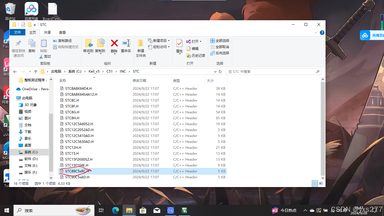
Task: Click Select all (全部选择)
Action: coord(220,41)
